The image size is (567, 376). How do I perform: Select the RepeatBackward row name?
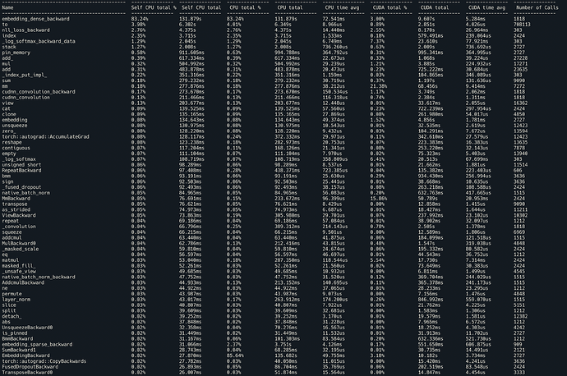tap(21, 171)
